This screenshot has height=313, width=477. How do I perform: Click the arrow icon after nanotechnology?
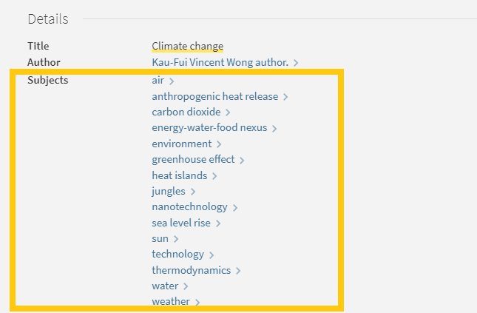pyautogui.click(x=235, y=208)
